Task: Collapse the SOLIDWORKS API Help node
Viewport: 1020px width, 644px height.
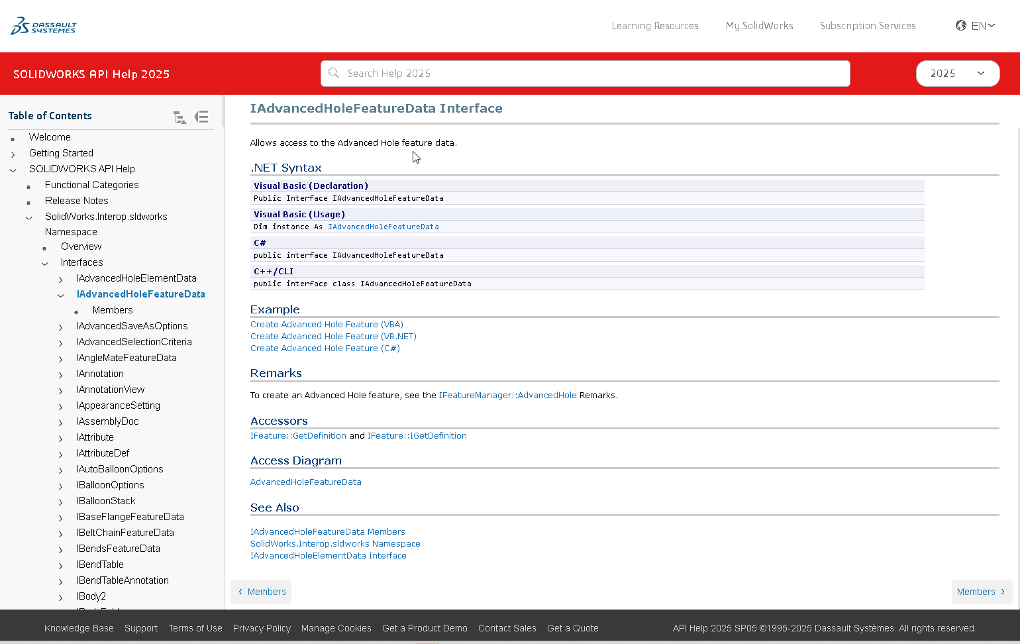Action: [13, 170]
